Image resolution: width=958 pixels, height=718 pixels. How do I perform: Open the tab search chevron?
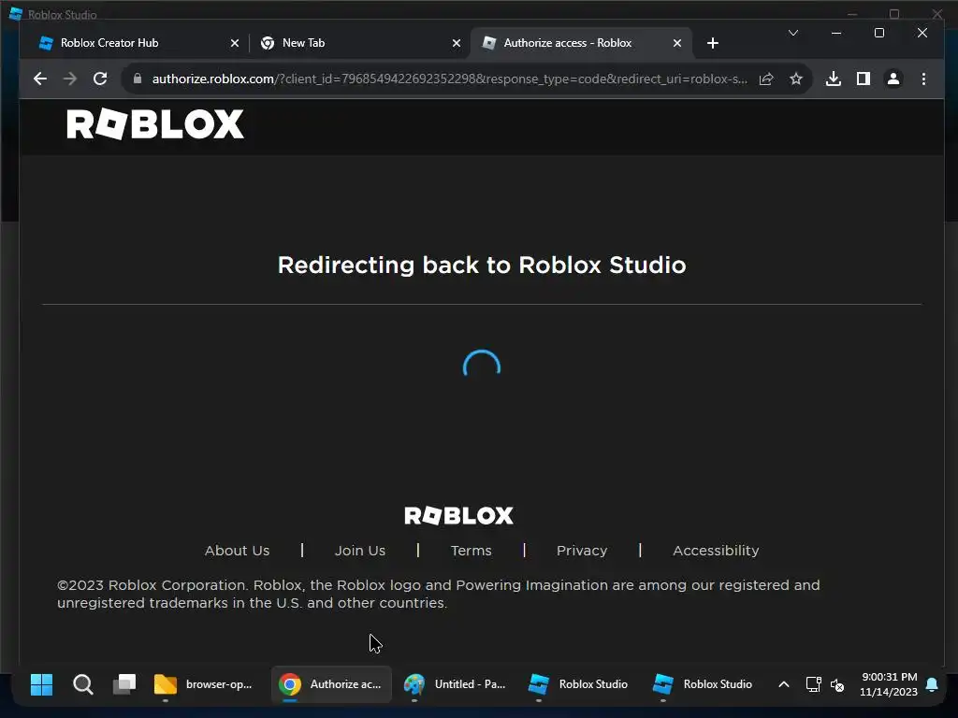793,33
